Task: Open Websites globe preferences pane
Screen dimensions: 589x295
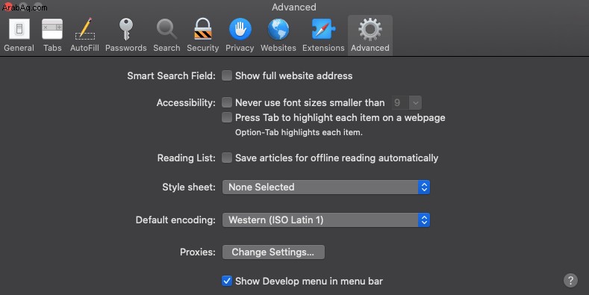Action: [278, 35]
